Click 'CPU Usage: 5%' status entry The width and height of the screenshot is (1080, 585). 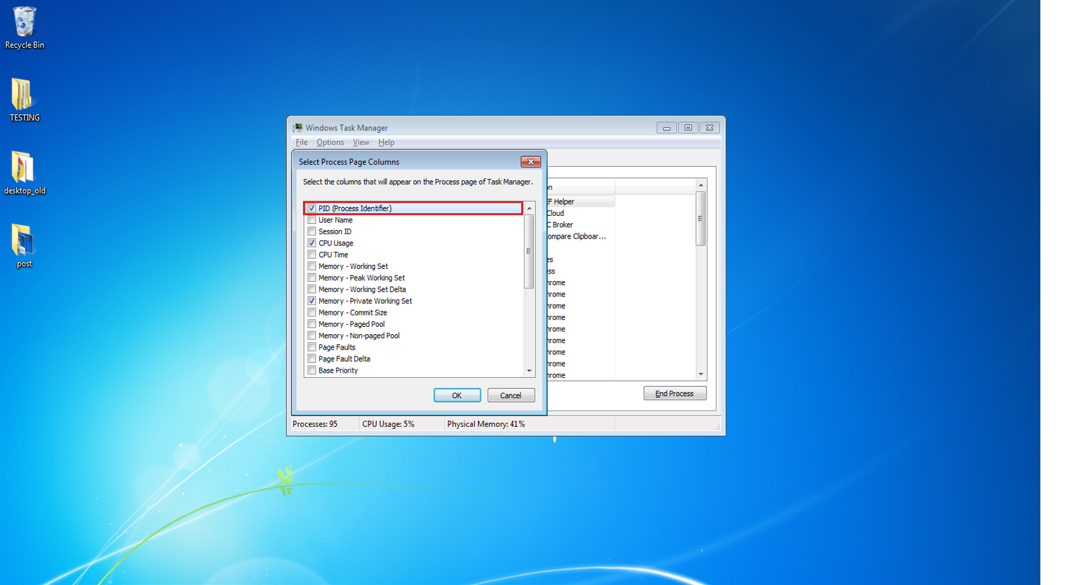click(389, 424)
